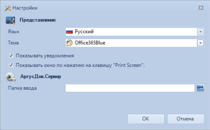Click the Отмена button
This screenshot has height=130, width=210.
click(186, 119)
